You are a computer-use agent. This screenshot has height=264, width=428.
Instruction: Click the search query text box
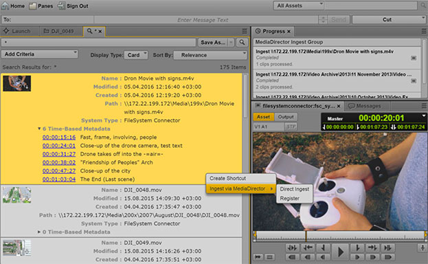tap(98, 43)
